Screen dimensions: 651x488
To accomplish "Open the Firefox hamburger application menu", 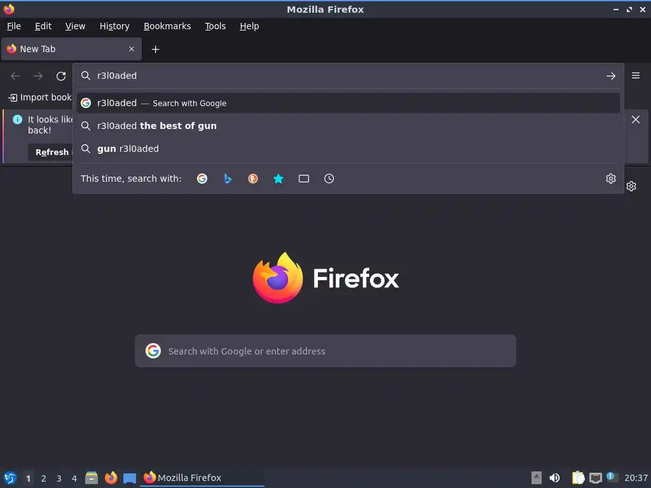I will (x=635, y=76).
